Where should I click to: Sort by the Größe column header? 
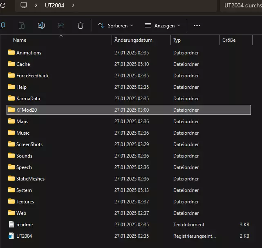(229, 40)
